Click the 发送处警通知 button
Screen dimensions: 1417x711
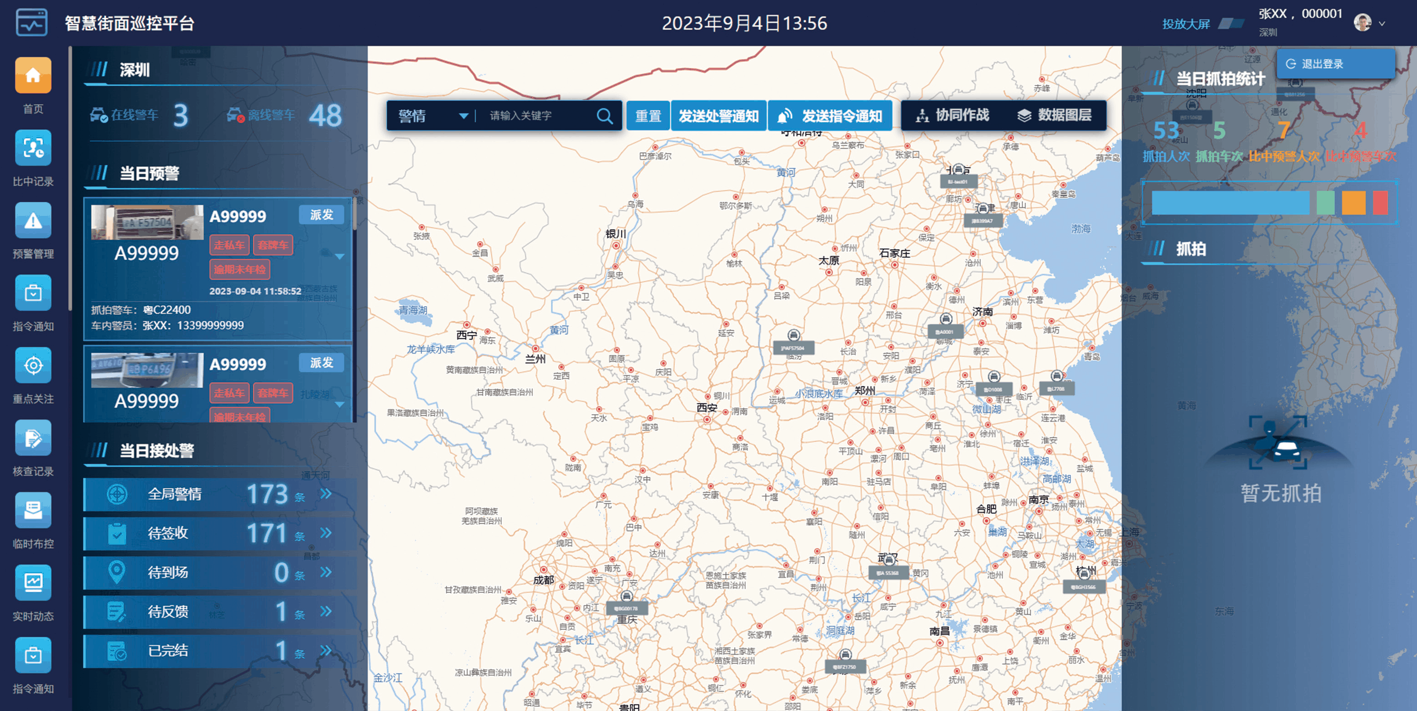point(719,116)
